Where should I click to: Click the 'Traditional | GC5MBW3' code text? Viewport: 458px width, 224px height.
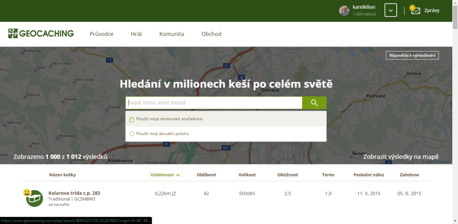point(72,199)
